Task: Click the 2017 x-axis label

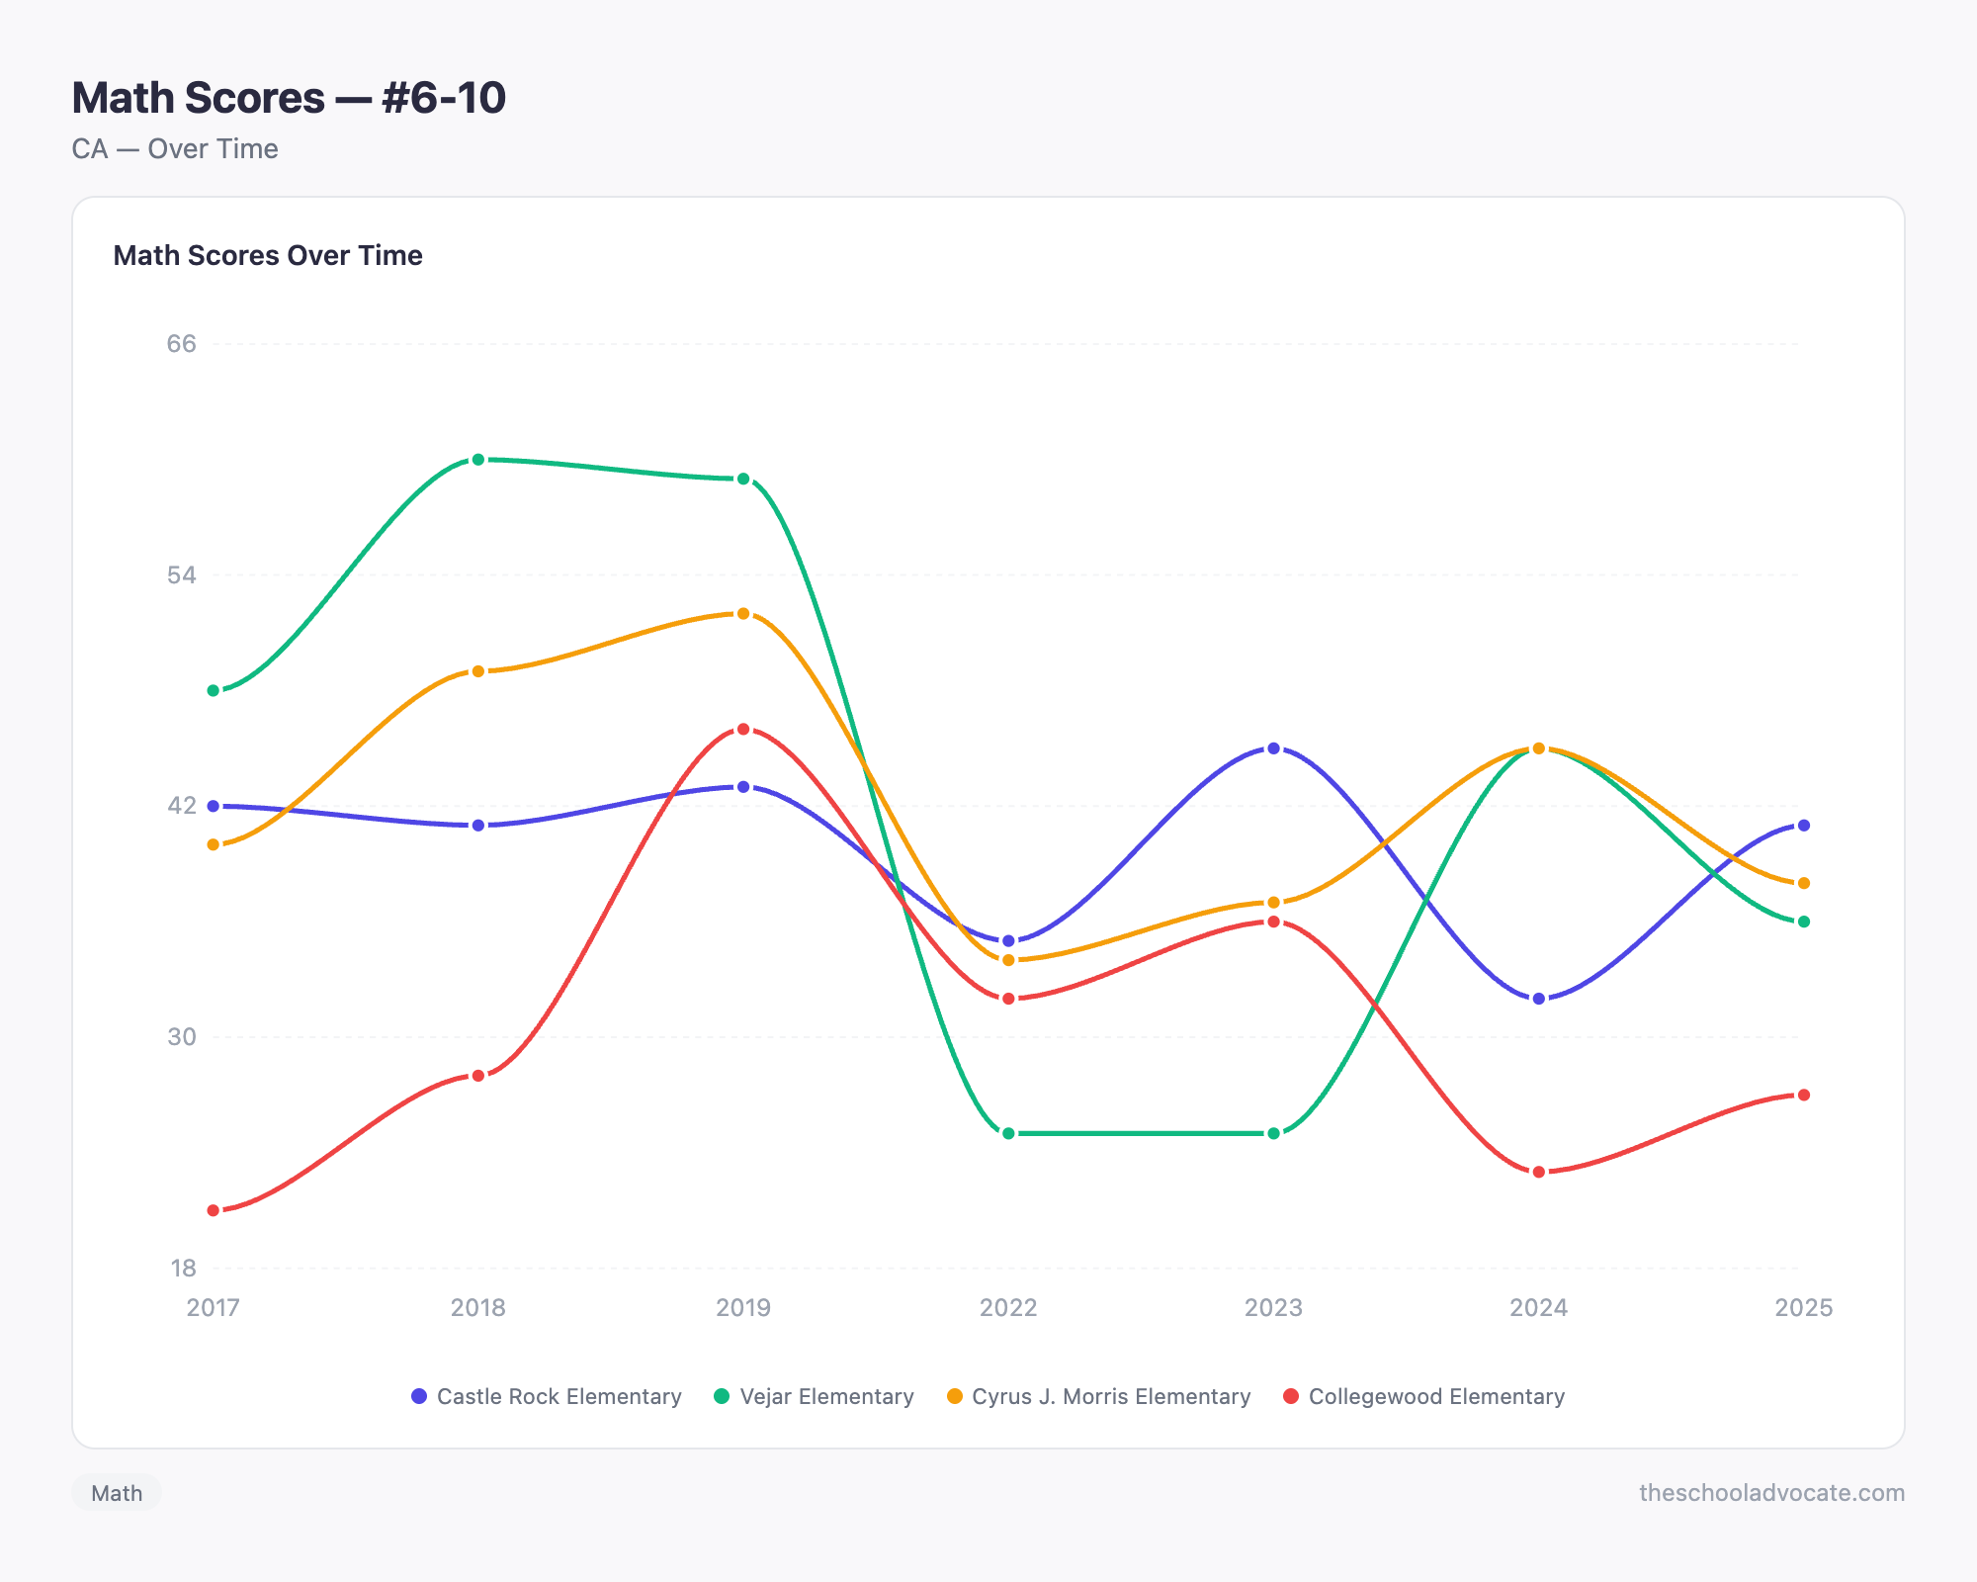Action: (x=214, y=1308)
